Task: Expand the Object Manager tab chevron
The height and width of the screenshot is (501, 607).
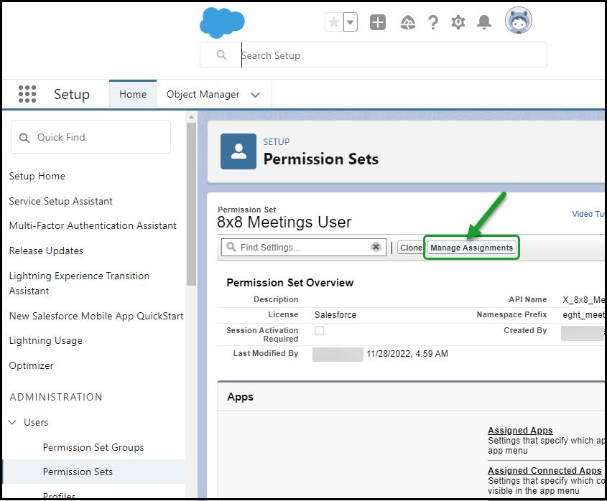Action: point(255,95)
